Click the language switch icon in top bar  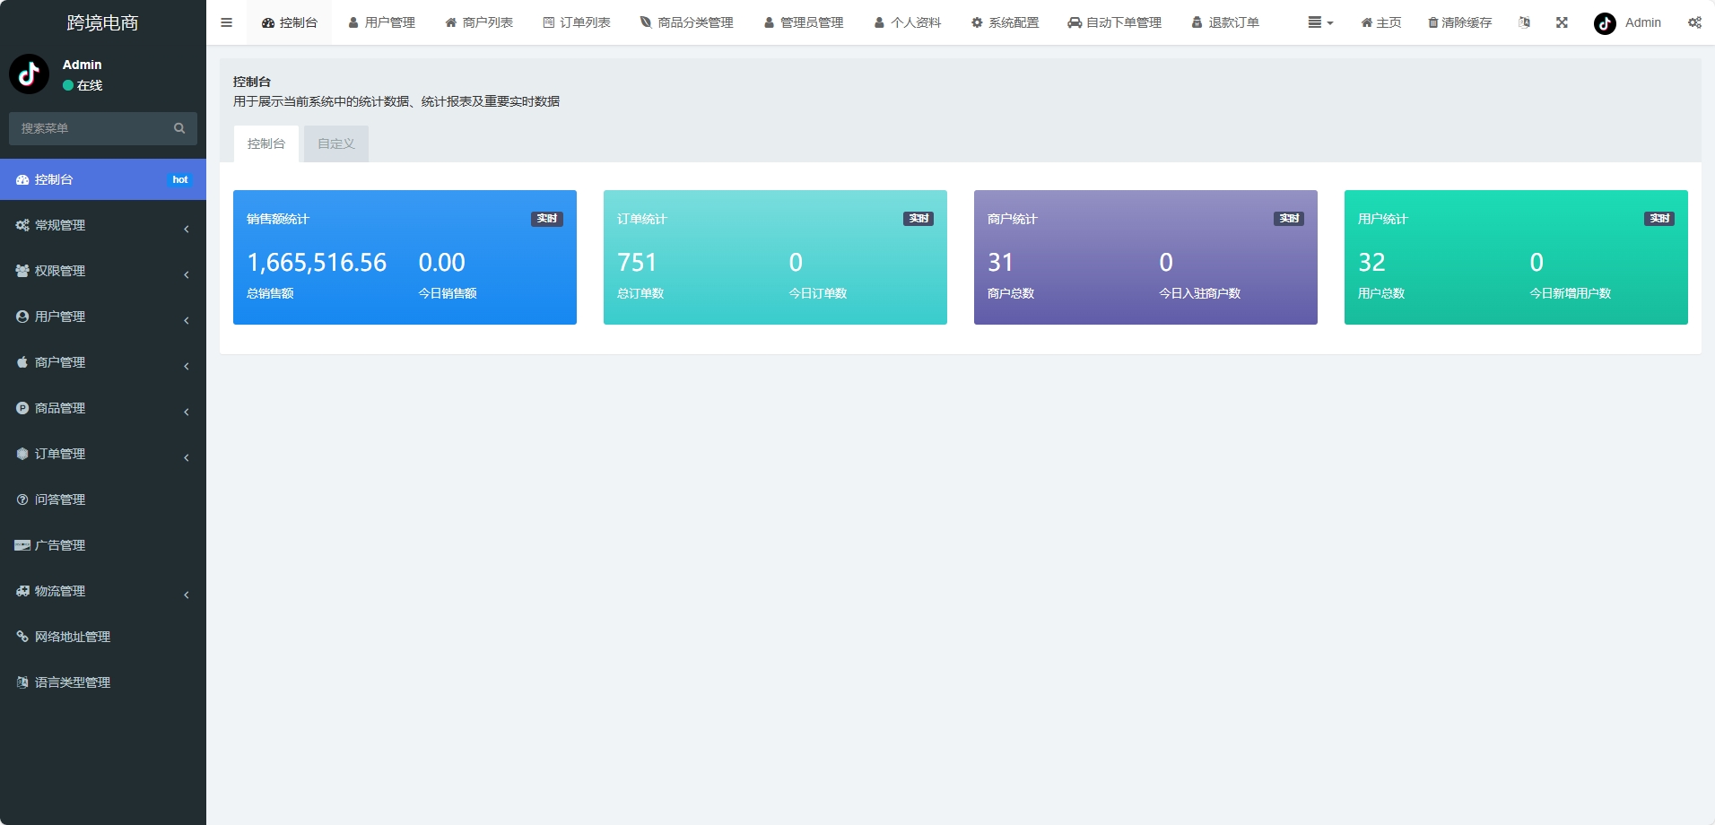[1524, 22]
